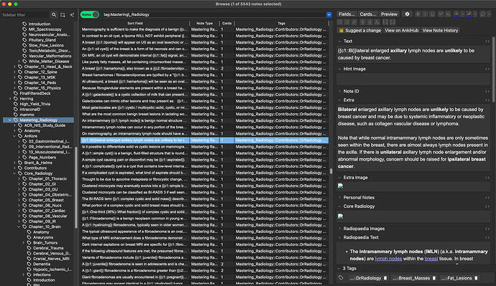Toggle HTML editor for Personal Notes field

coord(487,198)
